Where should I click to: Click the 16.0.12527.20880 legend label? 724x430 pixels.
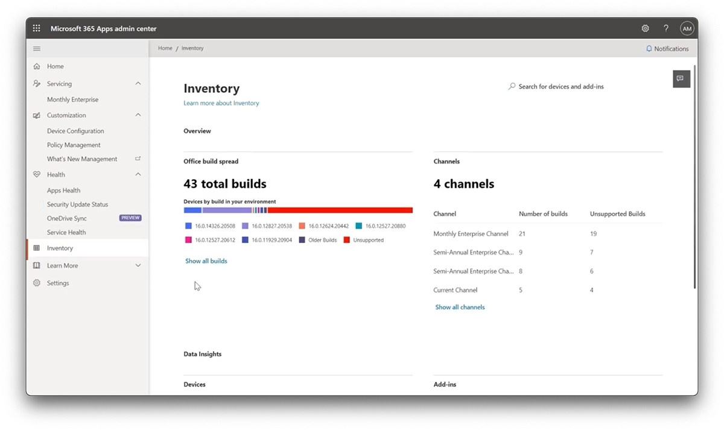point(386,226)
